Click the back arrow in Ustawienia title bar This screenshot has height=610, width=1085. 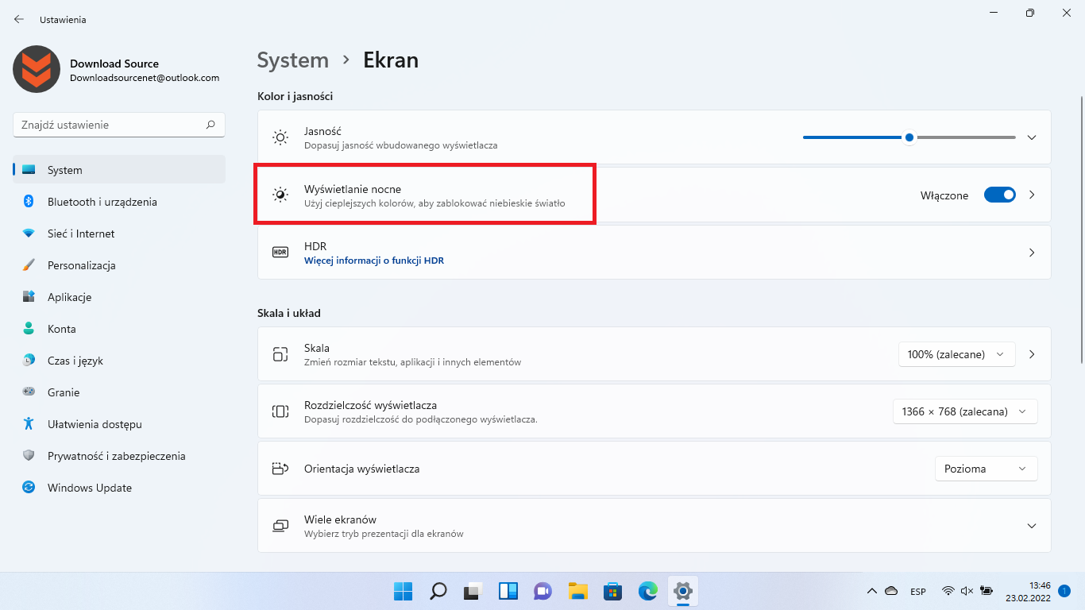[x=19, y=19]
